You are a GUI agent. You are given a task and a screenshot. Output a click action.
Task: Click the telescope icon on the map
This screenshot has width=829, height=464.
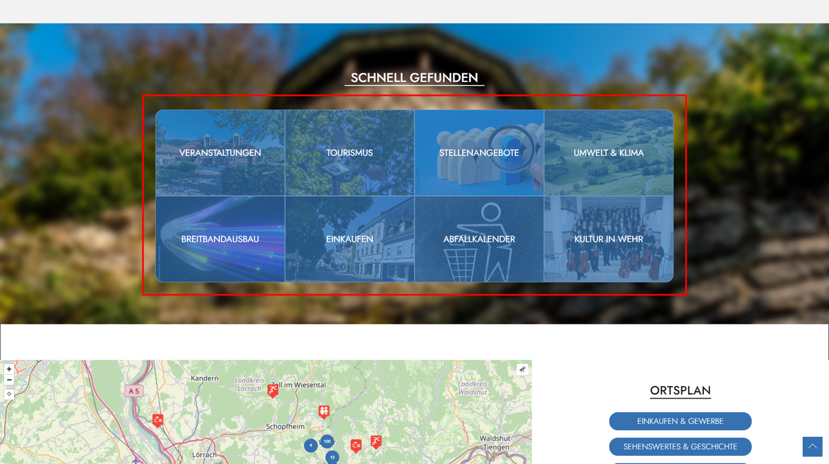(x=523, y=369)
